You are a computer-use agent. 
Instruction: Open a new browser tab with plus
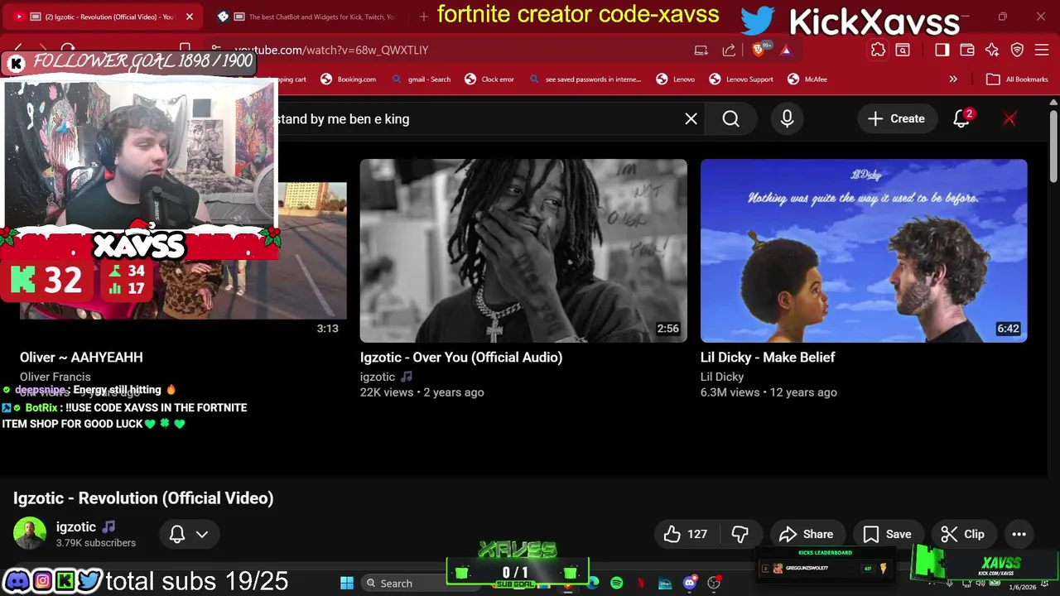pos(424,17)
